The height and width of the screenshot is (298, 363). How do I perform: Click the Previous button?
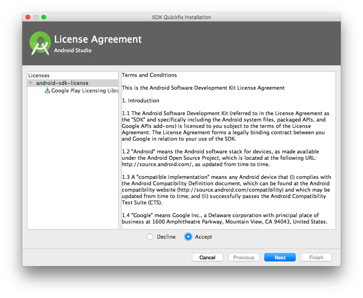(x=244, y=257)
